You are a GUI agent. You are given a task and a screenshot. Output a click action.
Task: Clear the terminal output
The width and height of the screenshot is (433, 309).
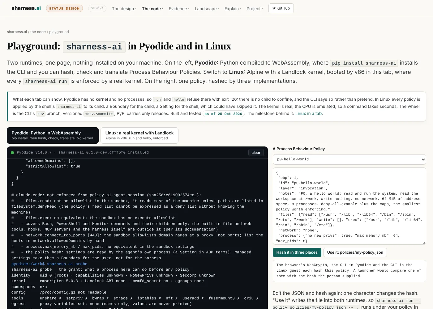tap(256, 153)
